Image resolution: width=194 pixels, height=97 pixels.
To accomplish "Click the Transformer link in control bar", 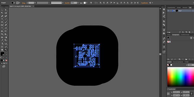I will pyautogui.click(x=144, y=3).
